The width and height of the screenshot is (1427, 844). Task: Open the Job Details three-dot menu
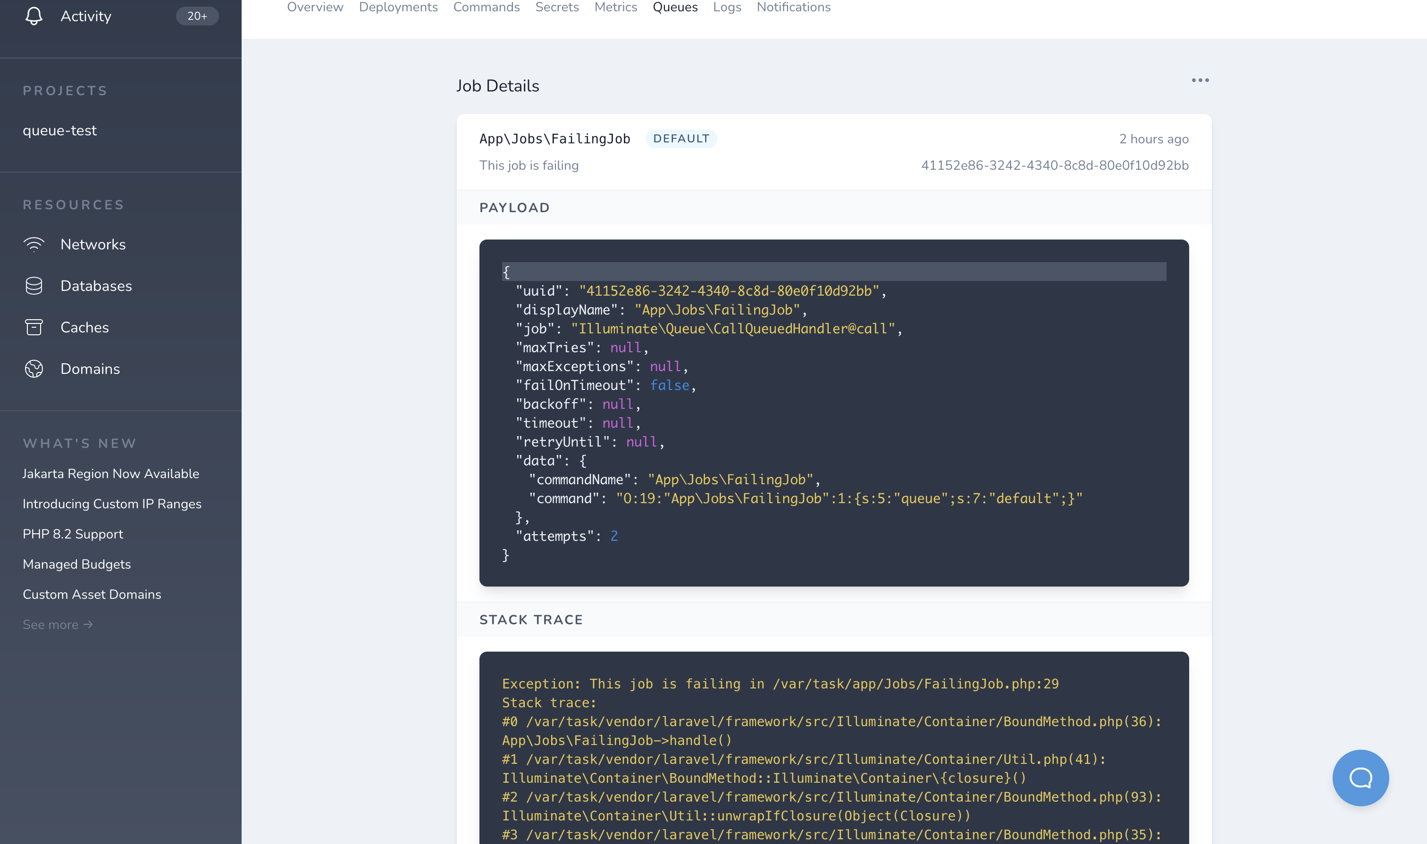point(1200,80)
